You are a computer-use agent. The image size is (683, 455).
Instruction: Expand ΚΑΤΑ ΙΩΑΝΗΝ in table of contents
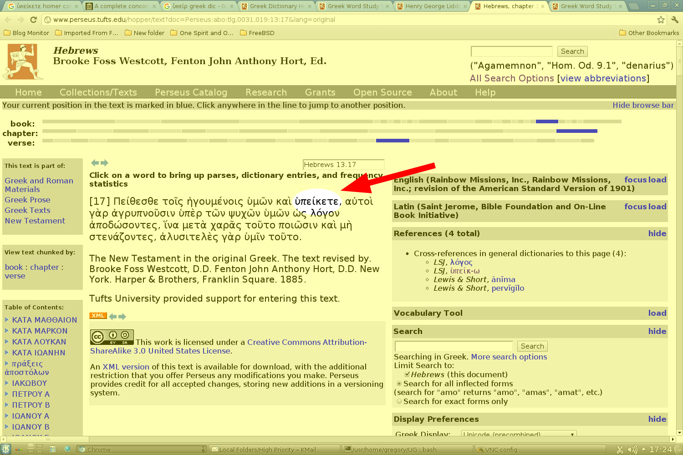[x=7, y=352]
